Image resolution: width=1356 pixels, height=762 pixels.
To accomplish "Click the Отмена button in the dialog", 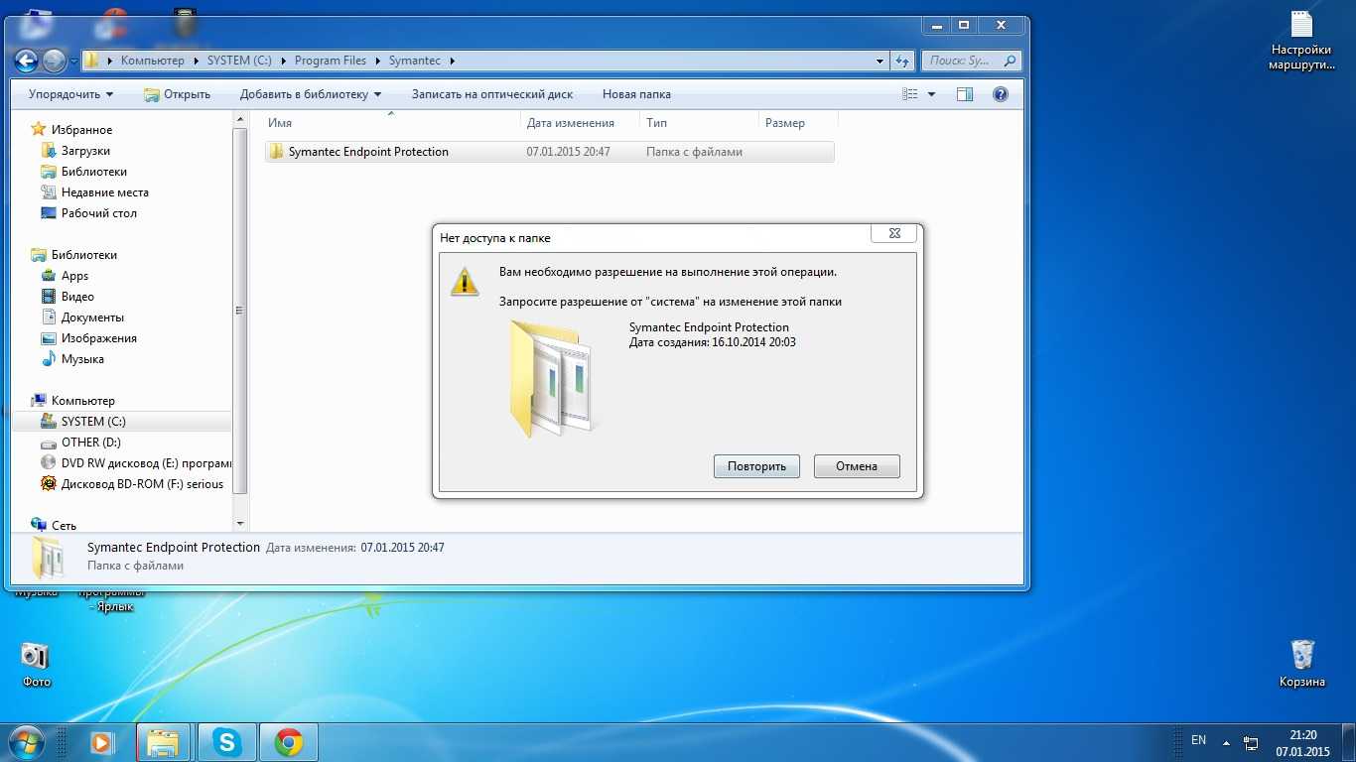I will click(x=857, y=466).
